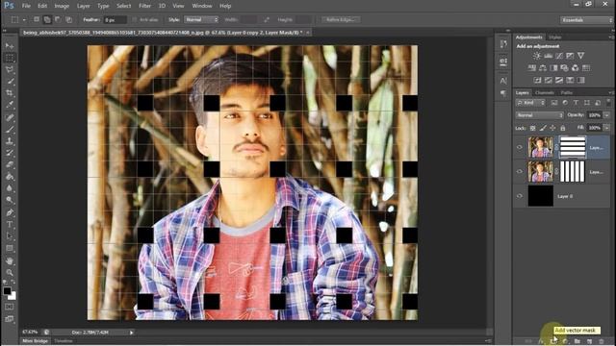Viewport: 616px width, 346px height.
Task: Click Levels adjustment icon
Action: [548, 56]
